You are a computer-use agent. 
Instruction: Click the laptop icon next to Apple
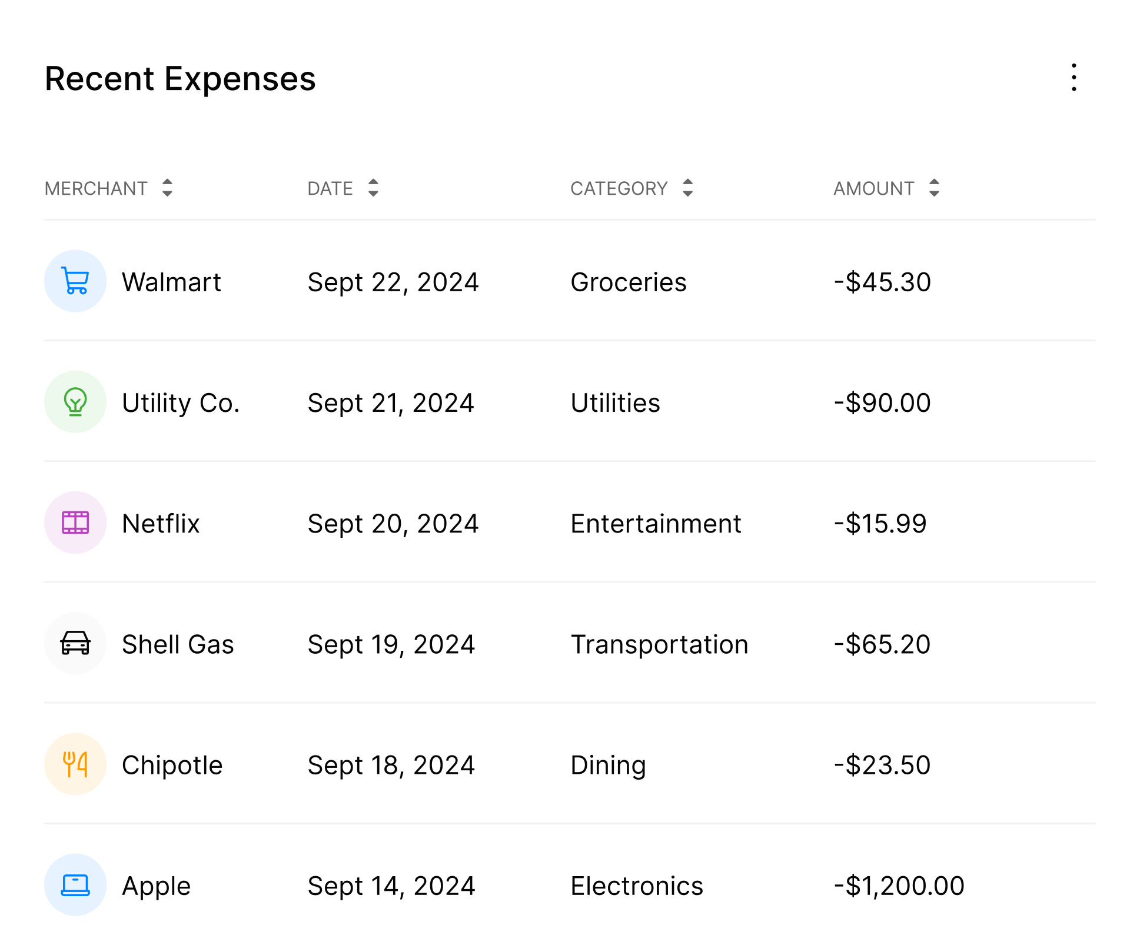click(75, 885)
